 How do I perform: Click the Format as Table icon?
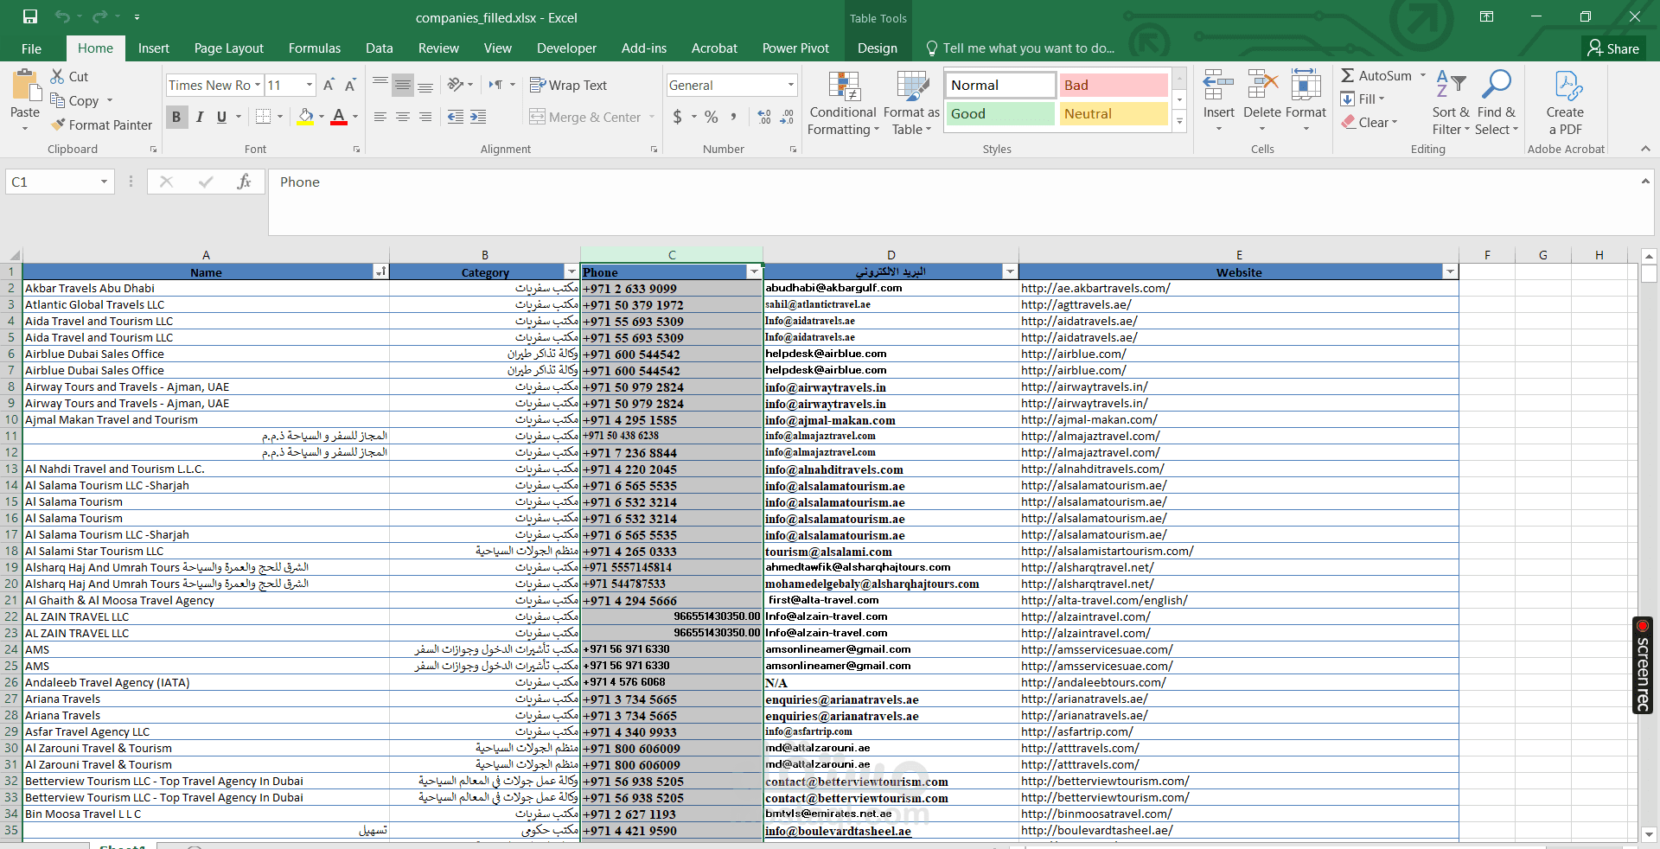click(x=912, y=86)
